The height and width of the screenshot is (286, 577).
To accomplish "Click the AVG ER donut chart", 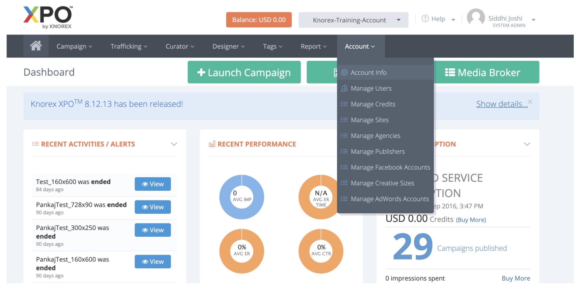I will click(242, 251).
